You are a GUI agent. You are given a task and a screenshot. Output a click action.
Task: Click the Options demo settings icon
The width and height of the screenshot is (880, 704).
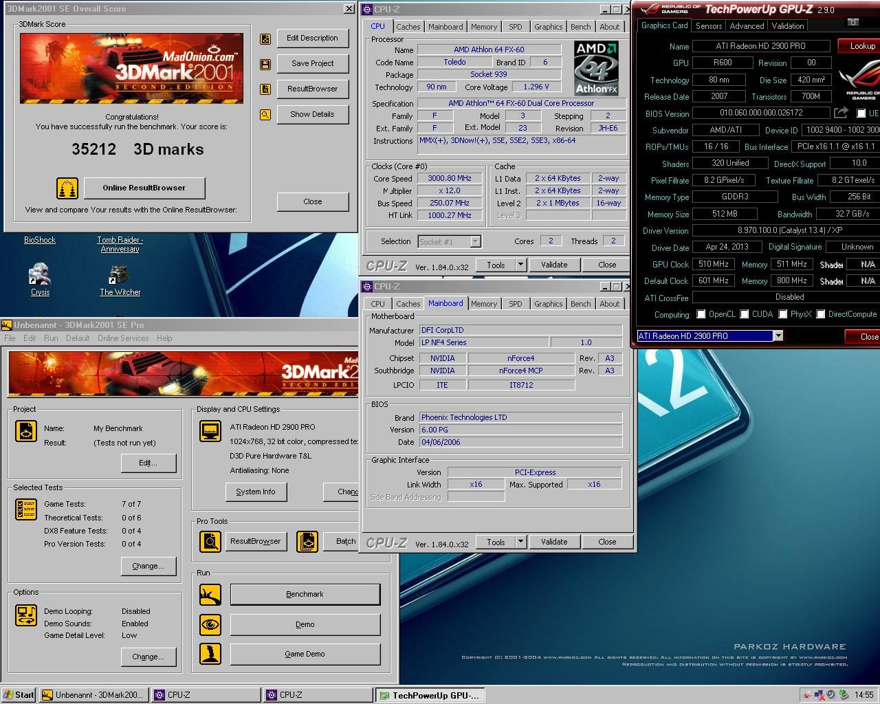point(26,615)
